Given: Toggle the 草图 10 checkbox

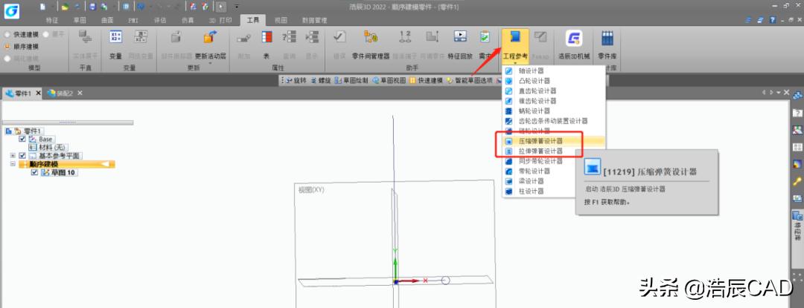Looking at the screenshot, I should (34, 173).
